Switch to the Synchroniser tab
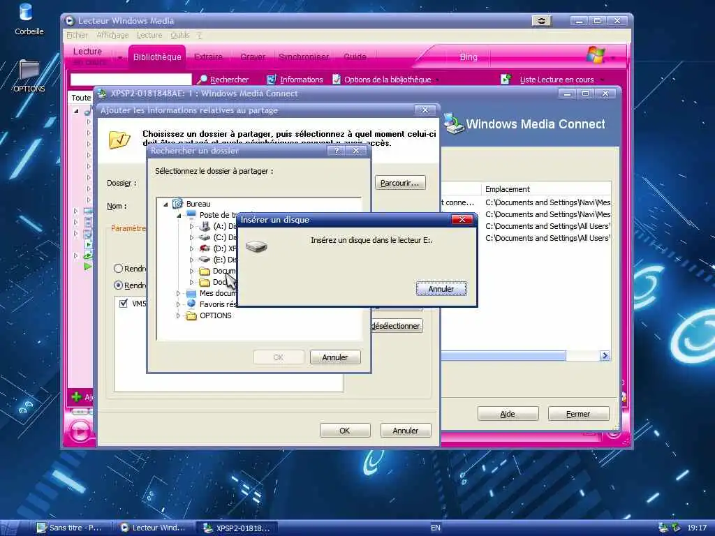The width and height of the screenshot is (715, 536). 303,57
